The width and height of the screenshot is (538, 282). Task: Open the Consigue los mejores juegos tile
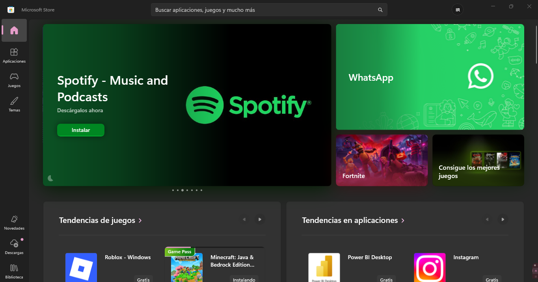[478, 160]
